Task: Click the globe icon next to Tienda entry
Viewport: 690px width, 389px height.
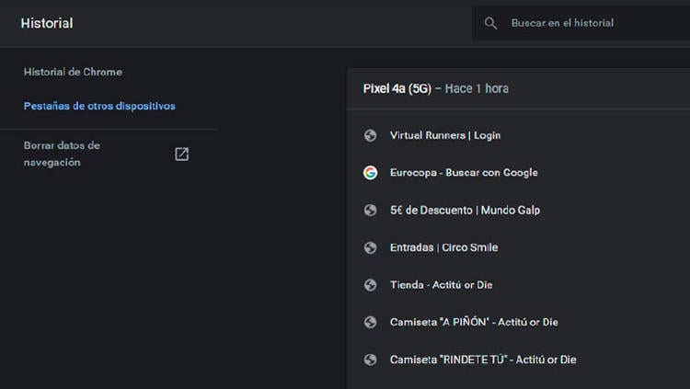Action: click(370, 285)
